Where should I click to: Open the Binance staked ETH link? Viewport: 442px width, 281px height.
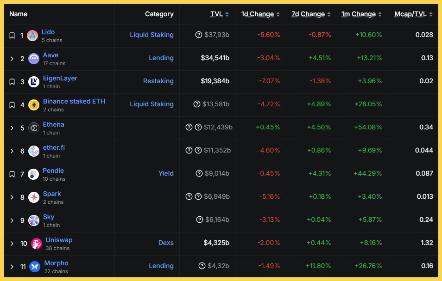[x=74, y=101]
